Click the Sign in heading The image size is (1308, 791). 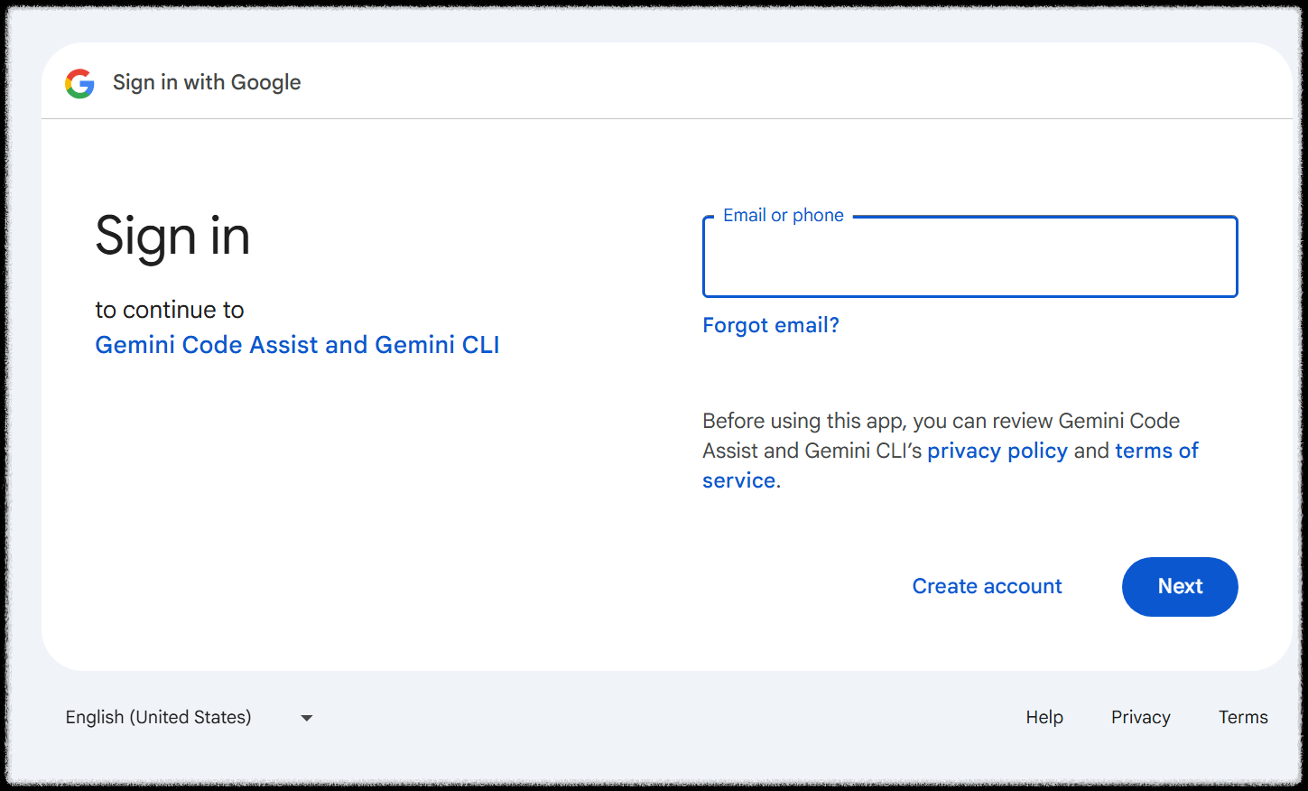click(x=172, y=237)
